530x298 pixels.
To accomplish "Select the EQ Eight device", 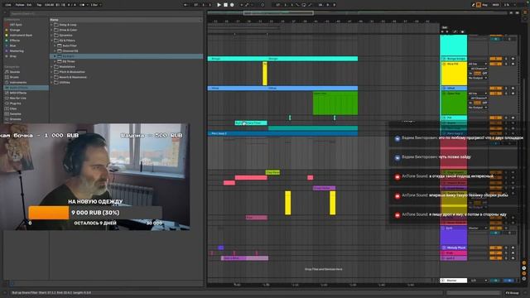I will pos(127,56).
